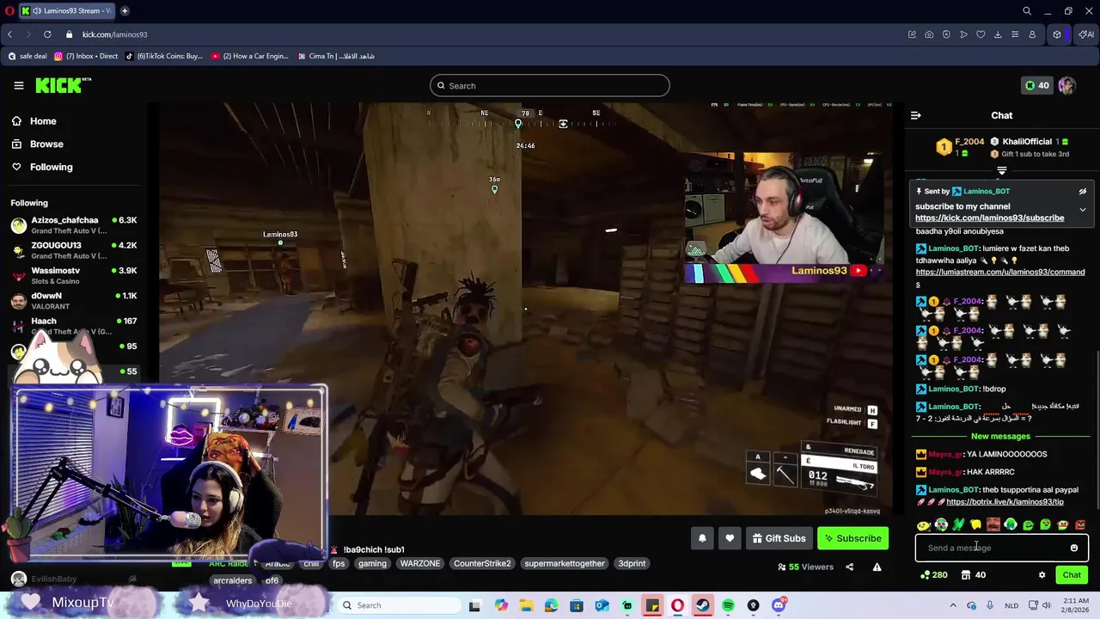1100x619 pixels.
Task: Open d0wwN's VALORANT channel
Action: [x=74, y=301]
